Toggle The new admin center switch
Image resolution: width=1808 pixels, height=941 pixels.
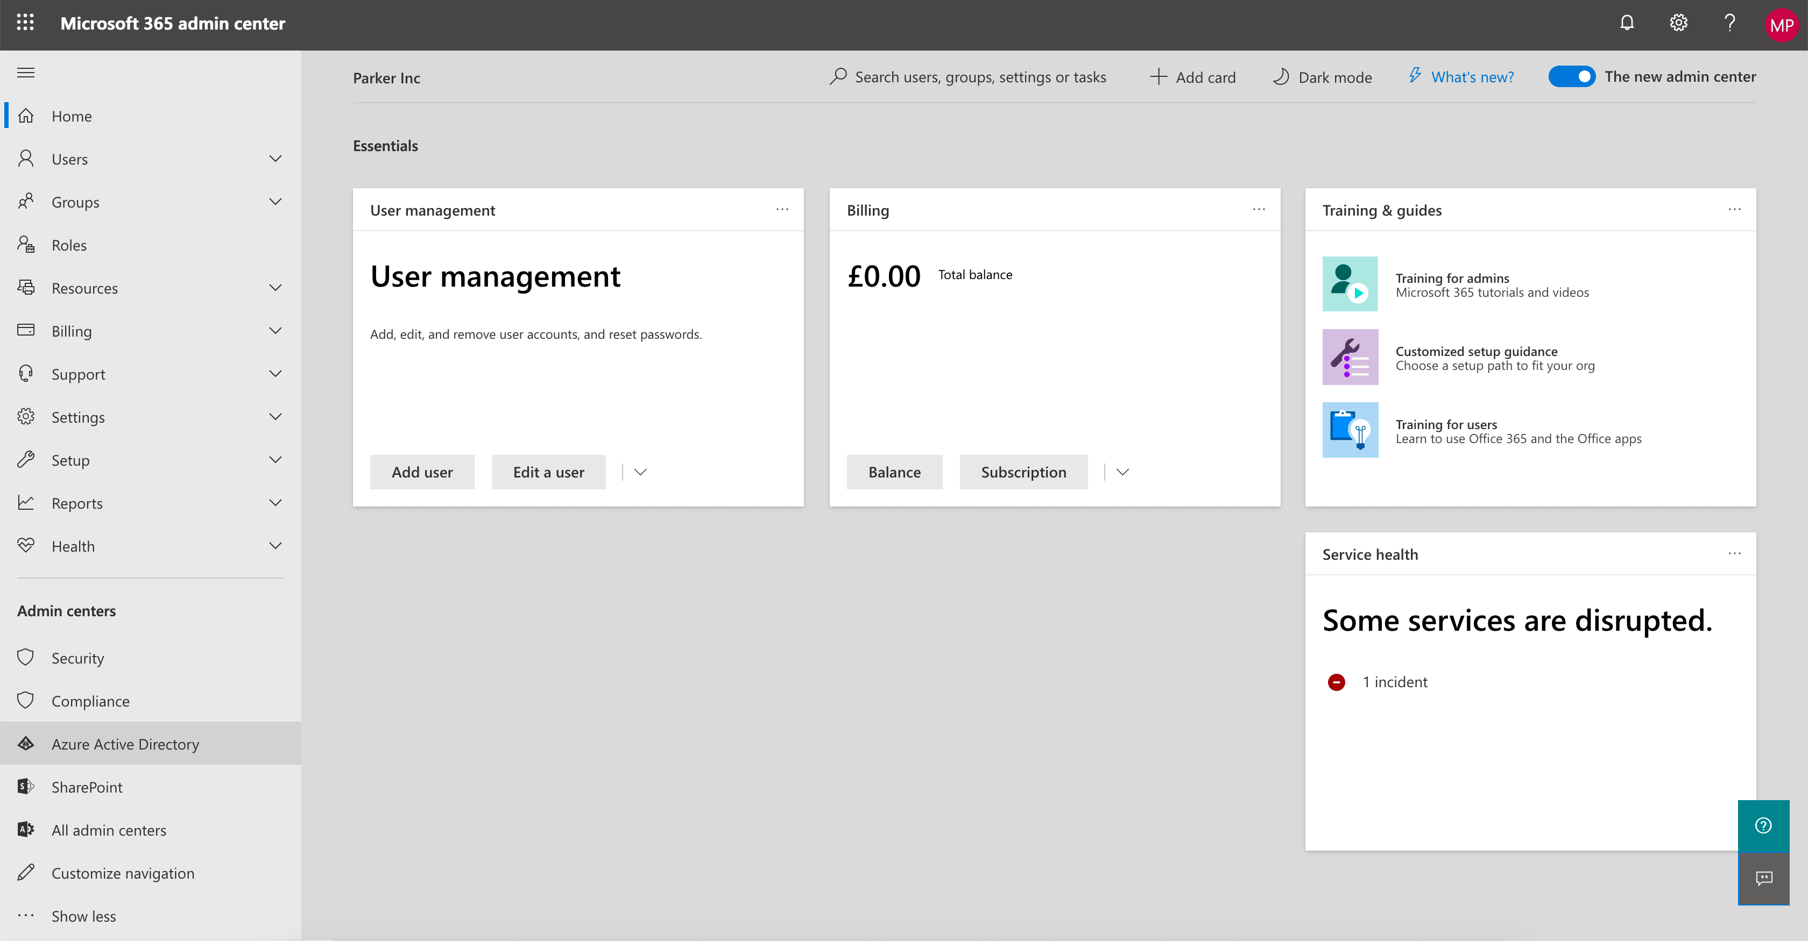pyautogui.click(x=1571, y=76)
